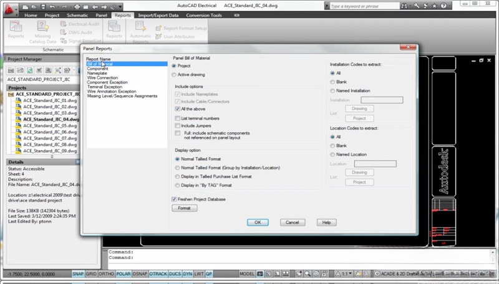Click the MODEL space button in status bar
The image size is (499, 284).
[x=247, y=274]
